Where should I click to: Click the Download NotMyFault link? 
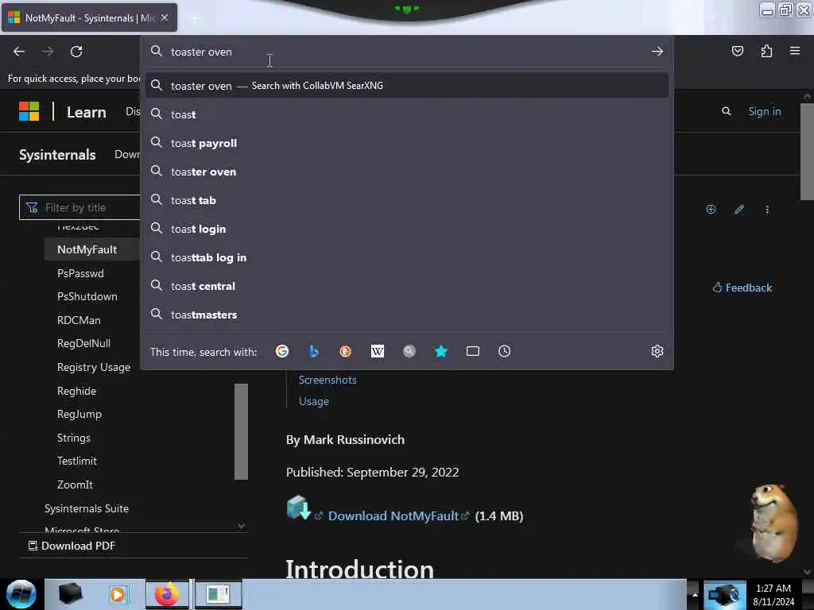tap(393, 515)
